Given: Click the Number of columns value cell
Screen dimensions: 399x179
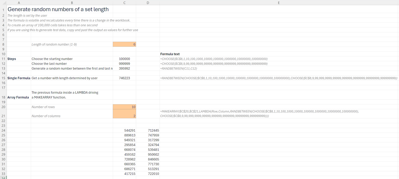Looking at the screenshot, I should [124, 114].
